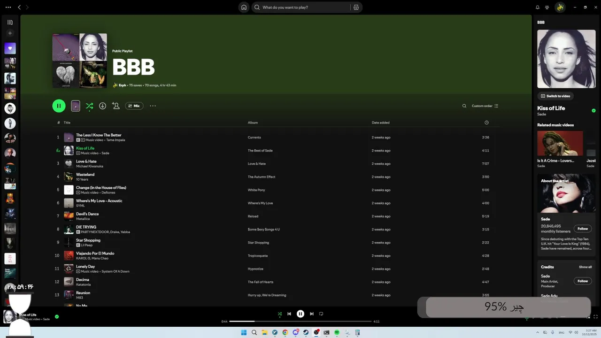Open the White Pony album link
601x338 pixels.
[256, 190]
